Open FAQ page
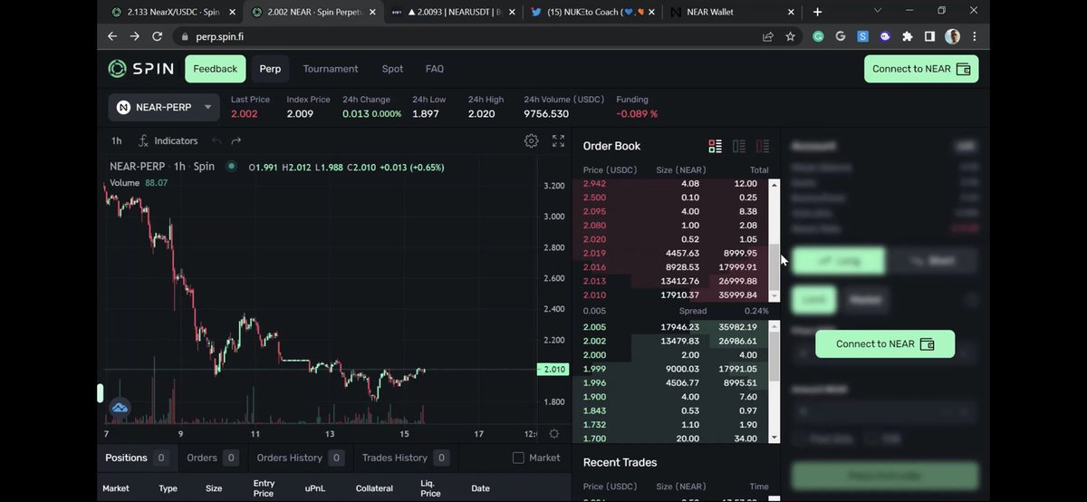Image resolution: width=1087 pixels, height=502 pixels. [435, 69]
